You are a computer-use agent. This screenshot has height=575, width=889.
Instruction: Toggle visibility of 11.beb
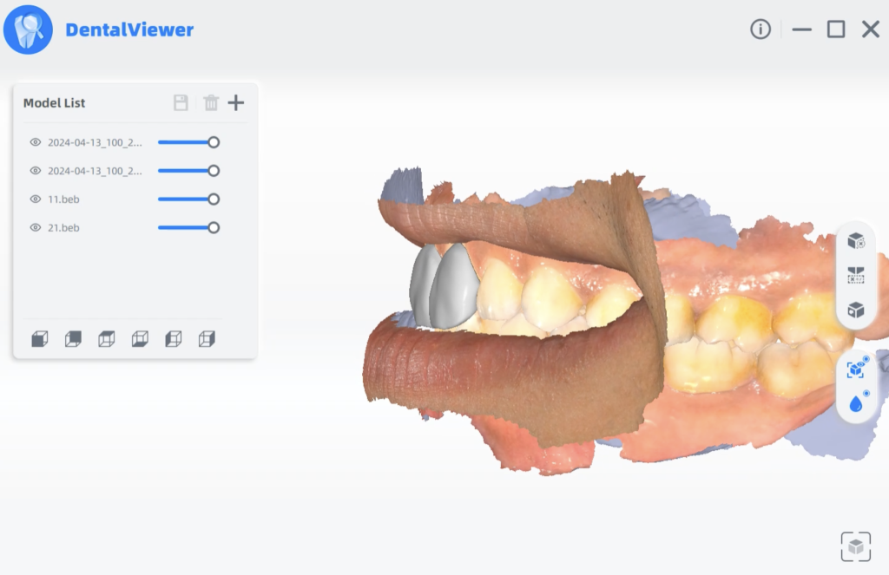pyautogui.click(x=35, y=199)
